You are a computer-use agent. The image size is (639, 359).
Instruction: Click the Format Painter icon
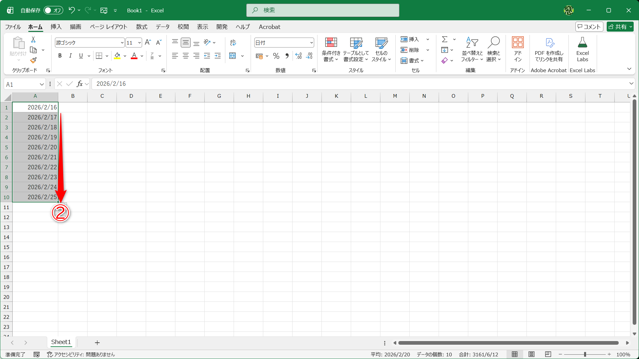pos(33,60)
